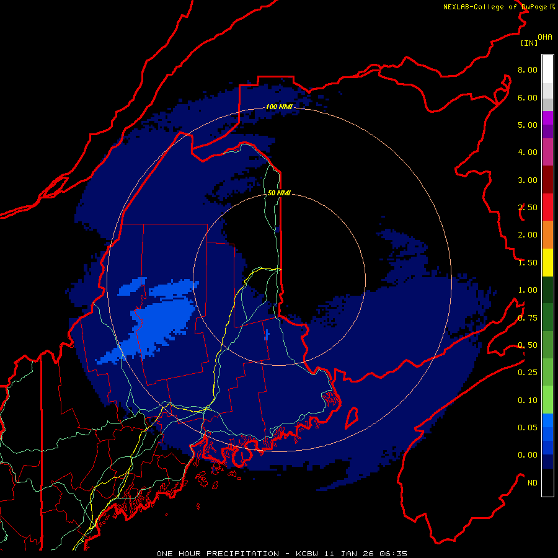
Task: Click the 2.00 legend value
Action: pyautogui.click(x=528, y=235)
